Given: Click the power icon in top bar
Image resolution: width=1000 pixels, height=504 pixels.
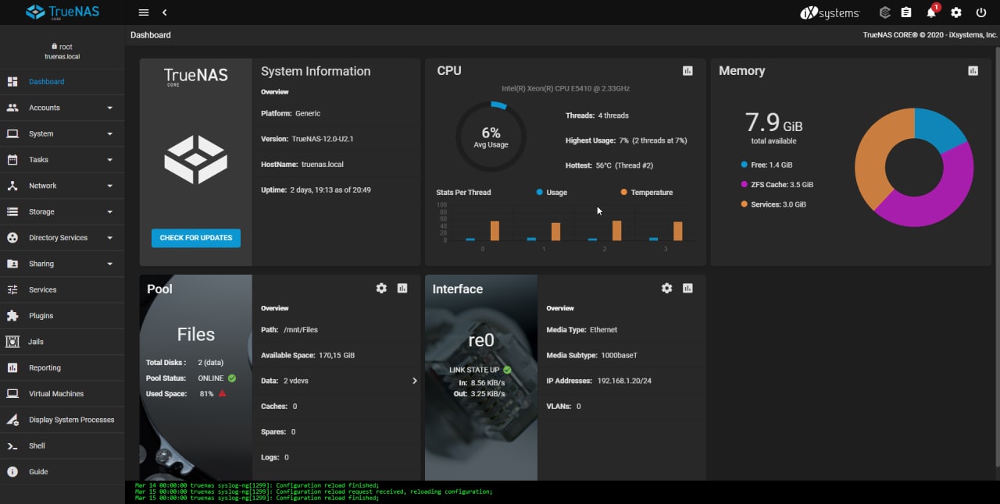Looking at the screenshot, I should tap(981, 12).
